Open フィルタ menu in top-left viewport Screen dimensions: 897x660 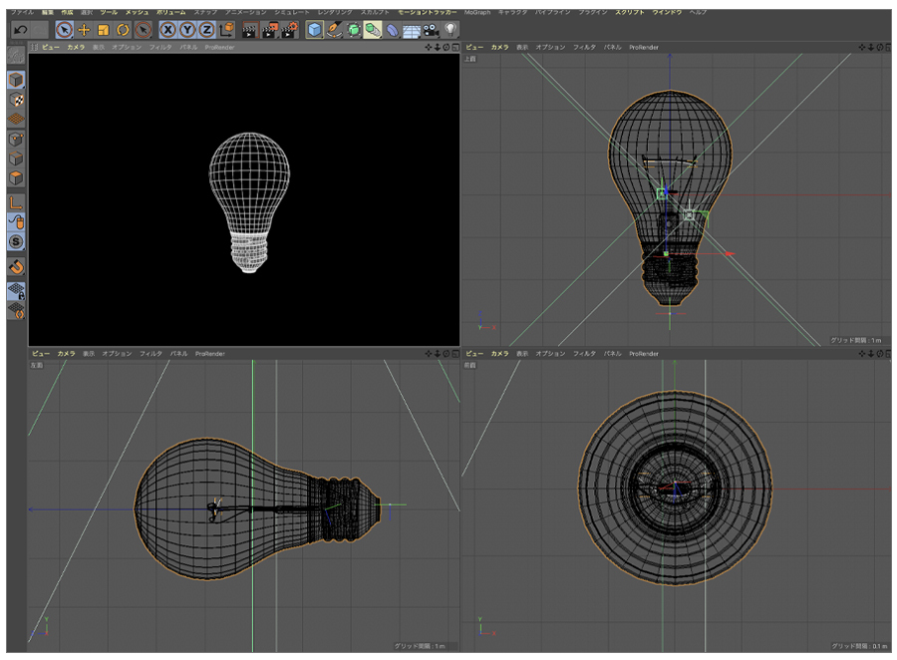[x=158, y=47]
